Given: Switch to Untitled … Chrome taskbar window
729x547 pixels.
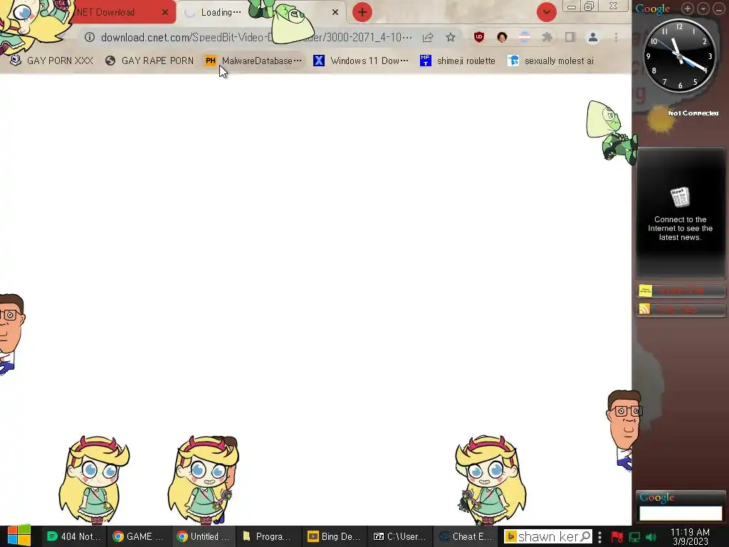Looking at the screenshot, I should (204, 536).
